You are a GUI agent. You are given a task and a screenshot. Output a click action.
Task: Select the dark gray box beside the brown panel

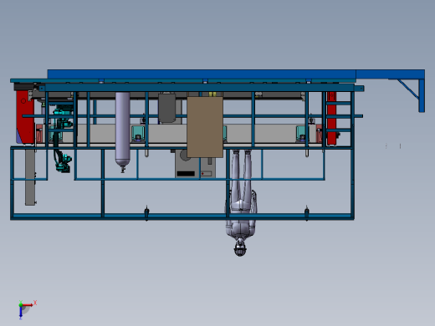pos(166,108)
